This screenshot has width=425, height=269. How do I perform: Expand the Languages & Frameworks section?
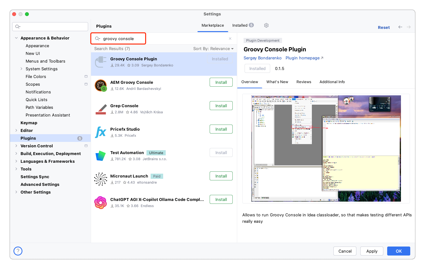click(x=16, y=161)
